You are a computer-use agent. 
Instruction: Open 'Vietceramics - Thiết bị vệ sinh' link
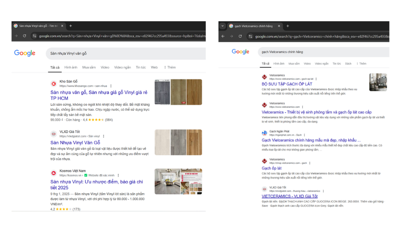click(317, 112)
